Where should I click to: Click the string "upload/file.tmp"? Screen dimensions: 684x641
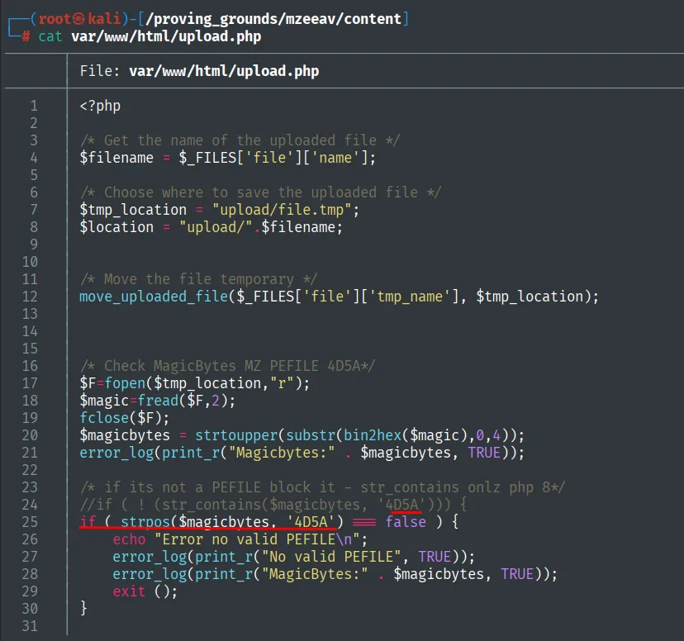[282, 210]
